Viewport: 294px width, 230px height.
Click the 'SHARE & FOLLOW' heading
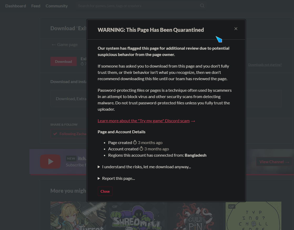(64, 125)
